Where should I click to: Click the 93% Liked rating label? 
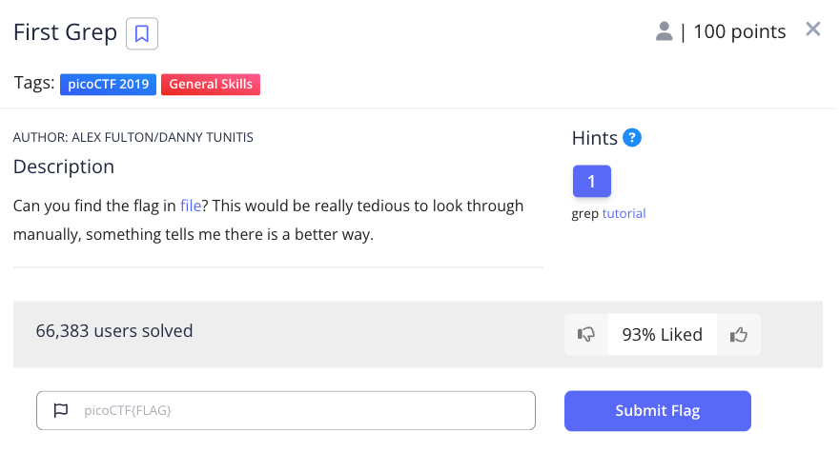point(662,335)
